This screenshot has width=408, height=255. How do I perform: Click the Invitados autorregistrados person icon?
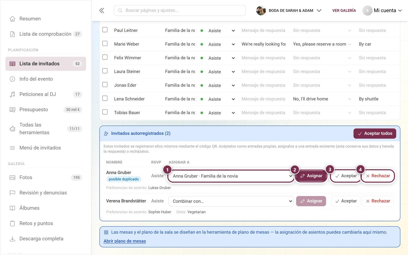click(x=106, y=133)
